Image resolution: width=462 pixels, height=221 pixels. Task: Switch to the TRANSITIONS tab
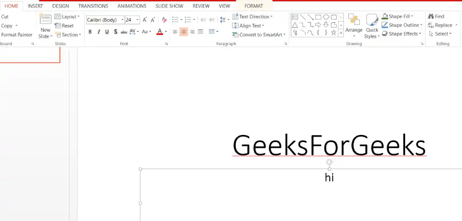[93, 6]
